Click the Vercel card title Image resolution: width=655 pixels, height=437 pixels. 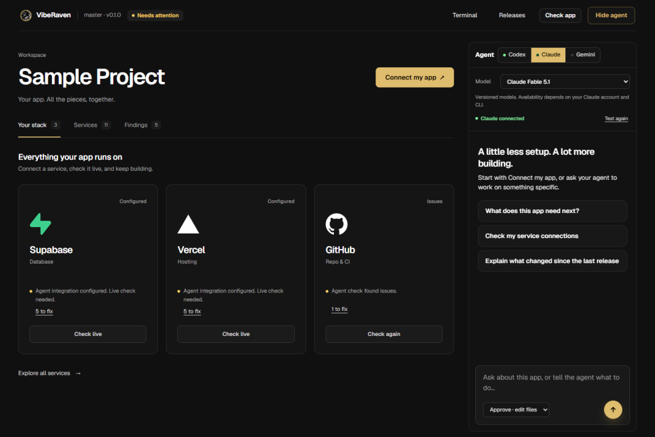(x=191, y=250)
